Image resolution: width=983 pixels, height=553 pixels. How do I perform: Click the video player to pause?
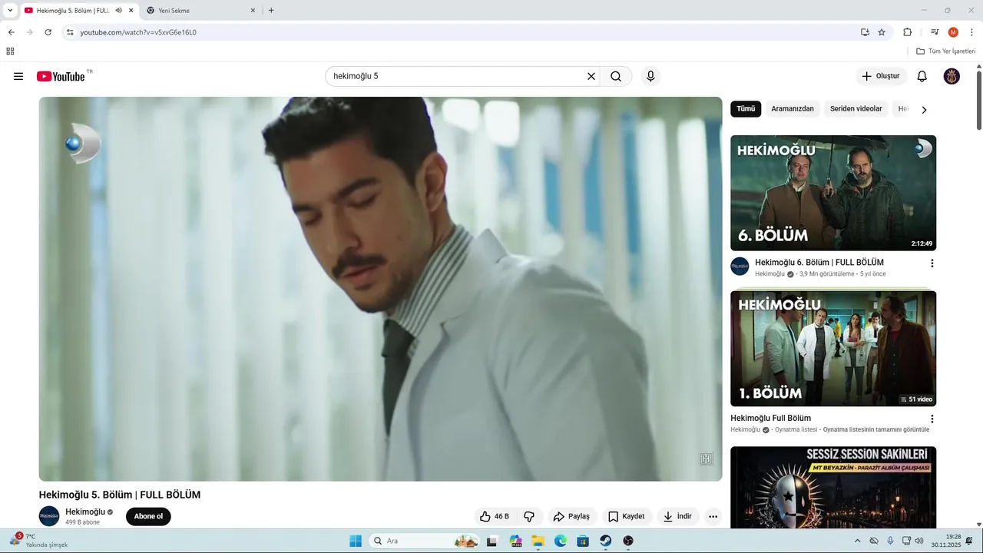coord(380,289)
